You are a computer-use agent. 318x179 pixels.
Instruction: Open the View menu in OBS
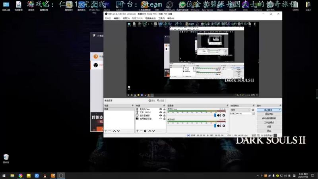pyautogui.click(x=126, y=18)
